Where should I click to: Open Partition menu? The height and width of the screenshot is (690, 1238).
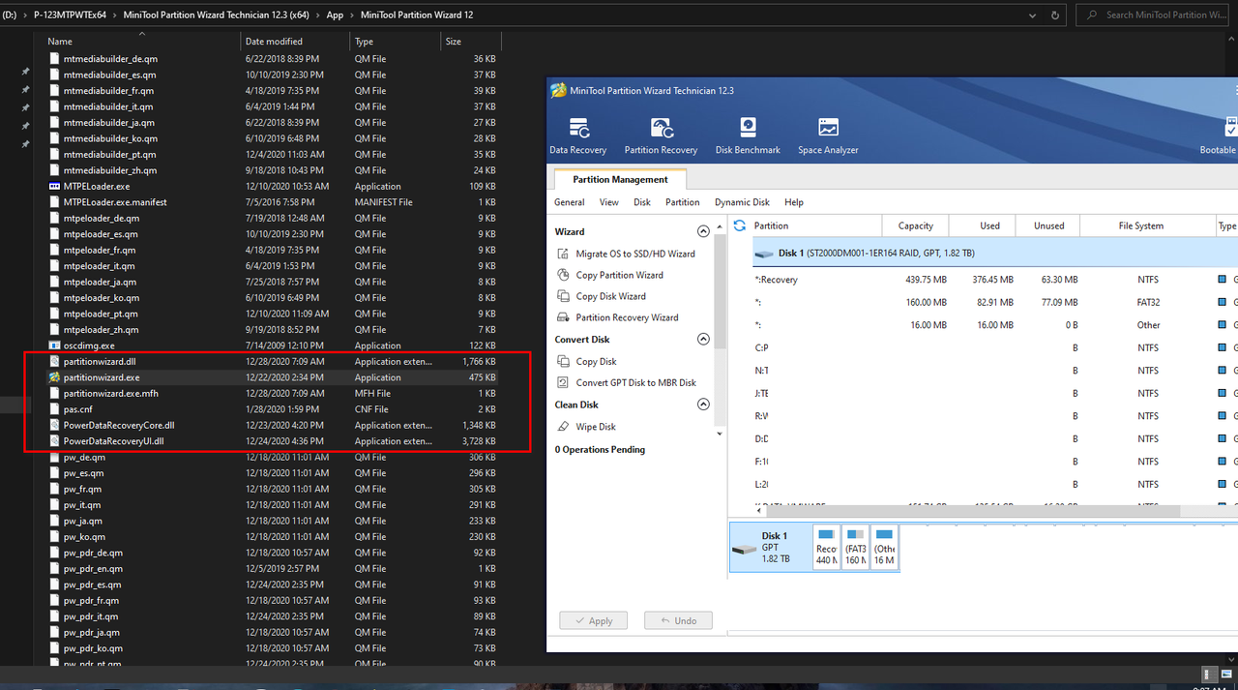click(683, 202)
